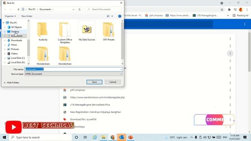251x141 pixels.
Task: Select Pictures in the navigation tree
Action: pyautogui.click(x=15, y=49)
